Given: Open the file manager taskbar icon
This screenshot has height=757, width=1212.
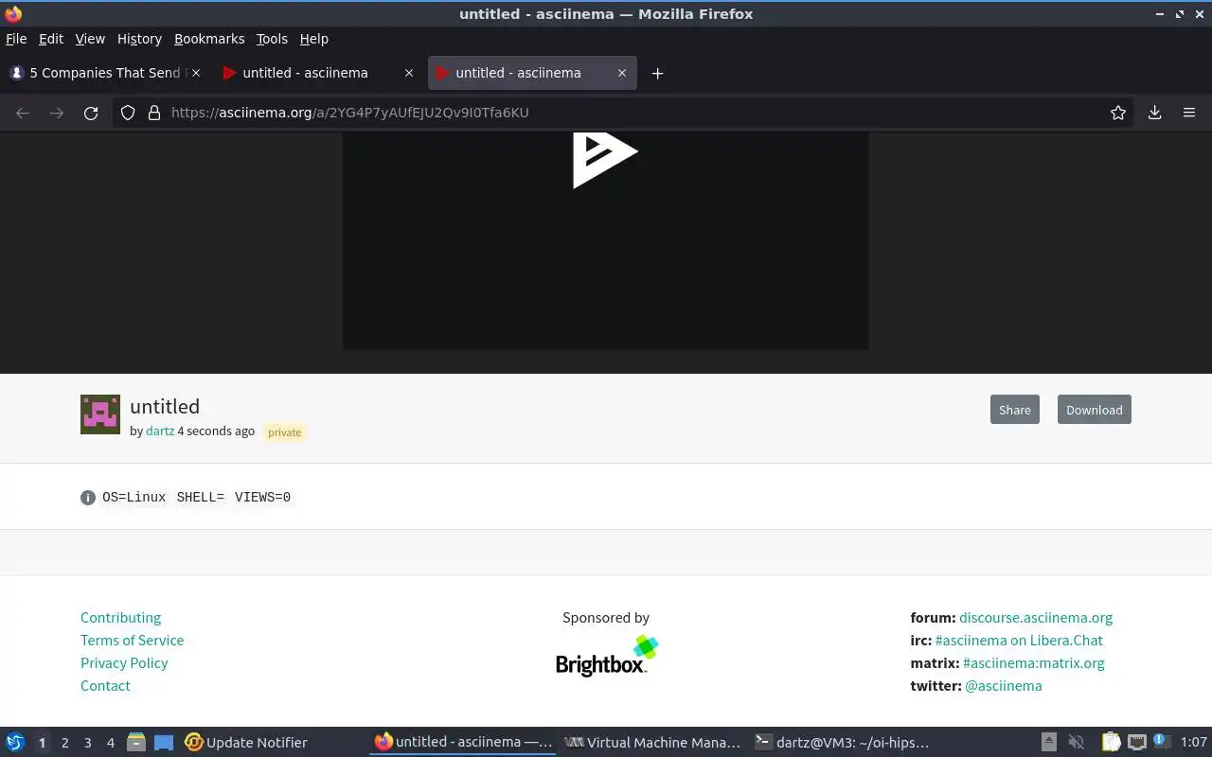Looking at the screenshot, I should coord(136,743).
